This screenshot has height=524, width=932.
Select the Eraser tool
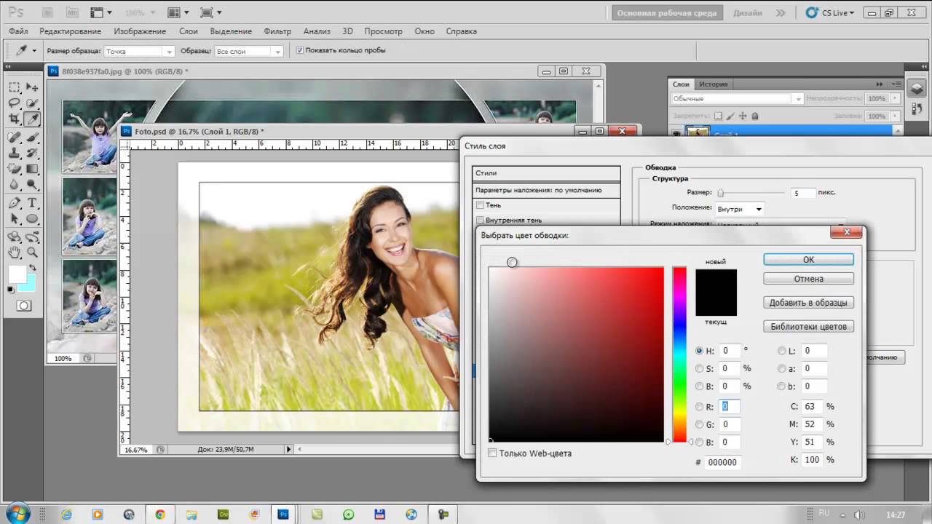coord(14,169)
